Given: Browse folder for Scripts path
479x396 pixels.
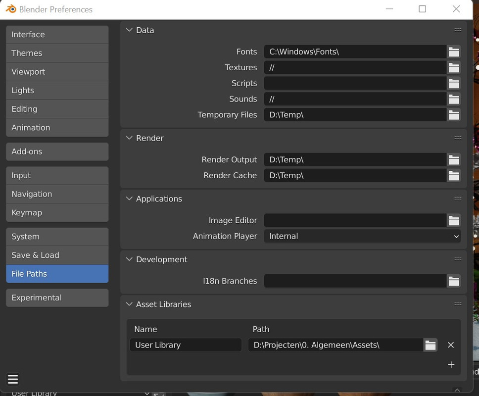Looking at the screenshot, I should click(x=454, y=84).
